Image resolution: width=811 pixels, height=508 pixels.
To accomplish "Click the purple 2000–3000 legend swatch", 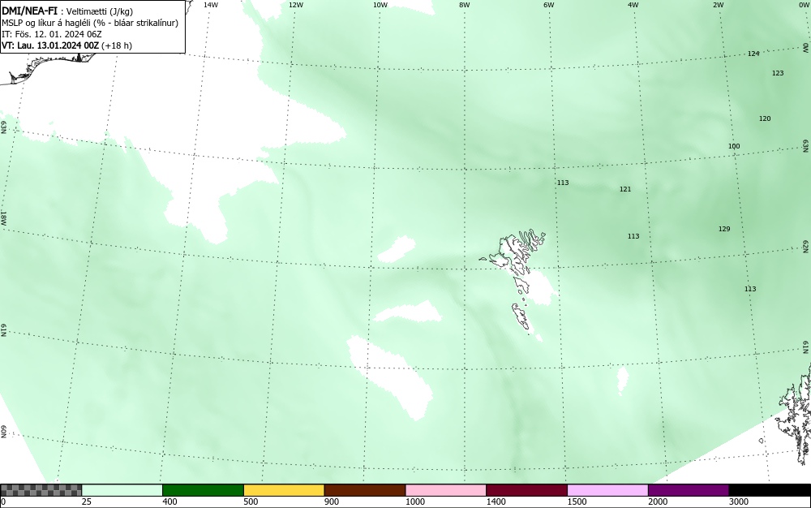I will coord(689,490).
